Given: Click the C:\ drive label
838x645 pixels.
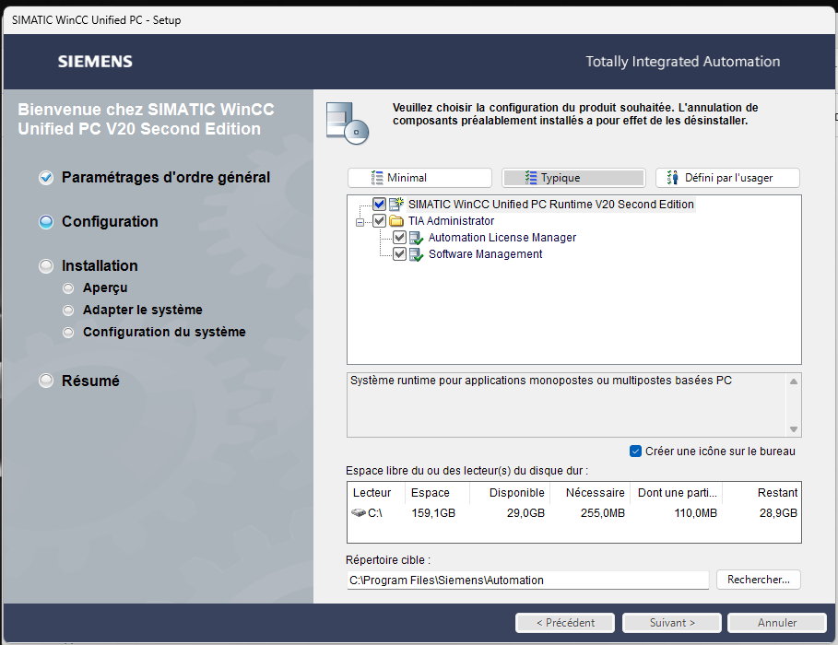Looking at the screenshot, I should [x=374, y=513].
